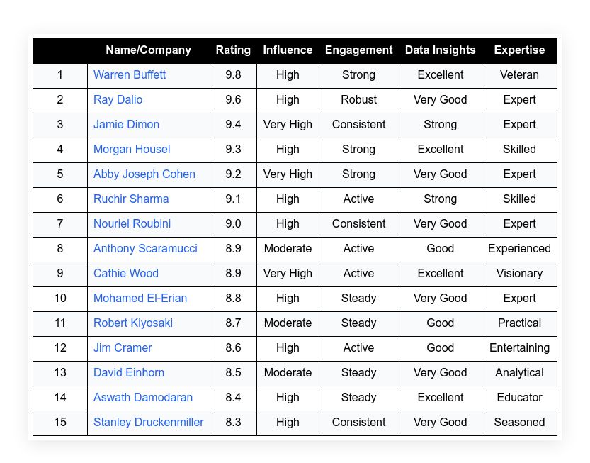Screen dimensions: 590x463
Task: Open the Anthony Scaramucci link
Action: click(x=145, y=248)
